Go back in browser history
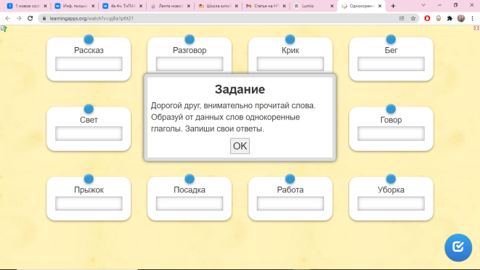 [8, 18]
